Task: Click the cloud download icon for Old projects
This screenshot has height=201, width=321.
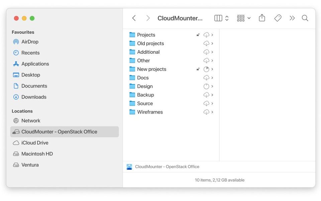Action: pos(206,43)
